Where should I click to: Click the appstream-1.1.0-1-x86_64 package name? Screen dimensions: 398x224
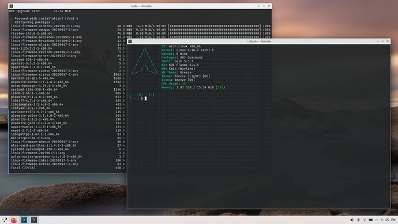[33, 67]
